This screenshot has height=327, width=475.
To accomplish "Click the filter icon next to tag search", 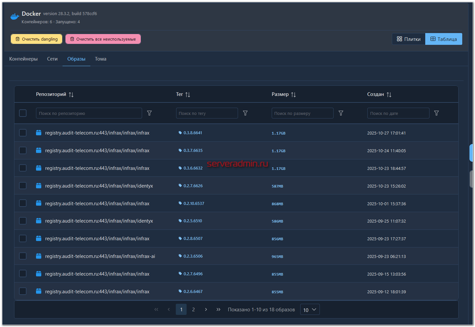I will (245, 113).
